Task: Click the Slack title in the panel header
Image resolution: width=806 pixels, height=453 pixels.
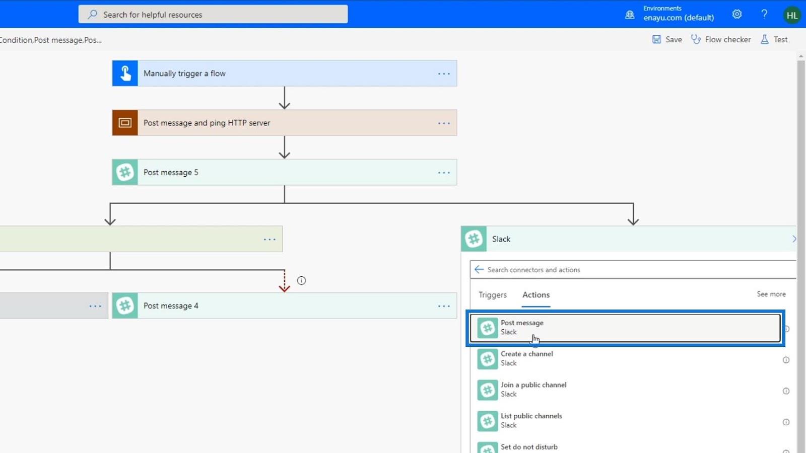Action: pos(501,239)
